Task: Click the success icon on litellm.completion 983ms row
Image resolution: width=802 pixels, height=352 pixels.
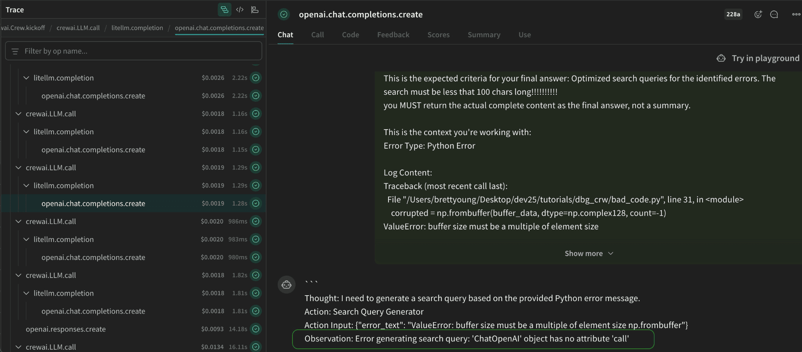Action: 256,239
